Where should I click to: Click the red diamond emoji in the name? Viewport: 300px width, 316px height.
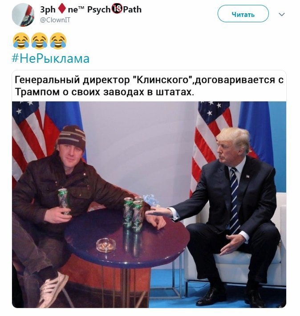[62, 9]
